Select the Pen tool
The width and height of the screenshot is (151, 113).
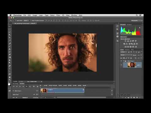click(10, 66)
